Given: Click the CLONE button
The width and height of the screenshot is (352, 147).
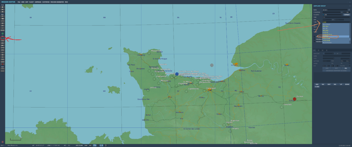Looking at the screenshot, I should click(317, 87).
